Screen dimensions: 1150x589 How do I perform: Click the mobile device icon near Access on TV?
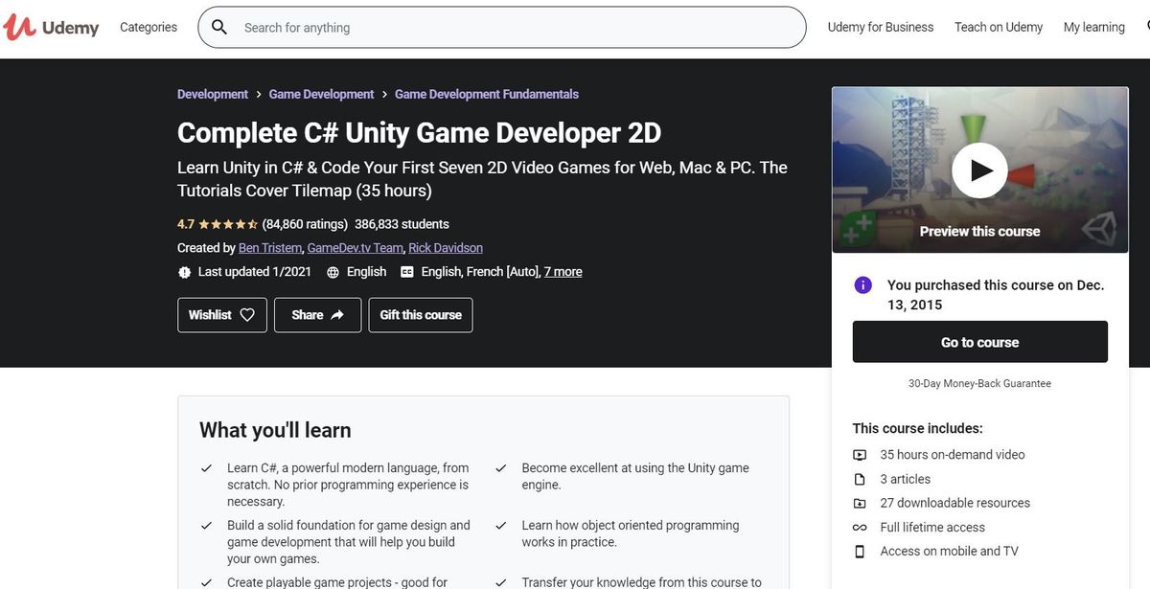tap(857, 549)
